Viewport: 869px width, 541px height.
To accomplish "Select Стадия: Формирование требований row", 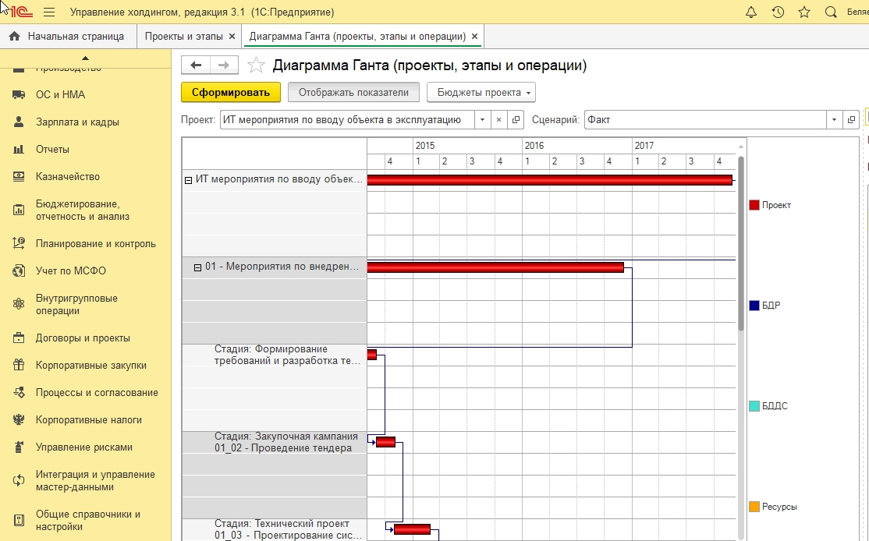I will pyautogui.click(x=275, y=355).
